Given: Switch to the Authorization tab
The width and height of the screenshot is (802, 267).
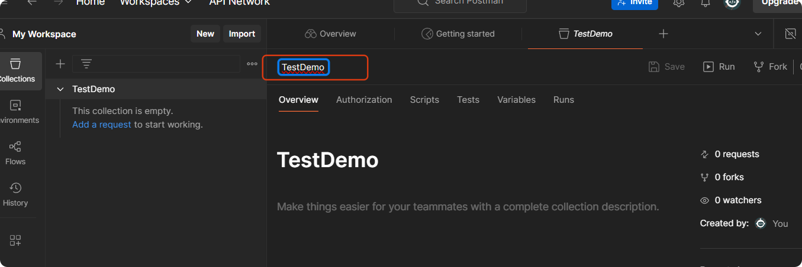Looking at the screenshot, I should [x=364, y=100].
